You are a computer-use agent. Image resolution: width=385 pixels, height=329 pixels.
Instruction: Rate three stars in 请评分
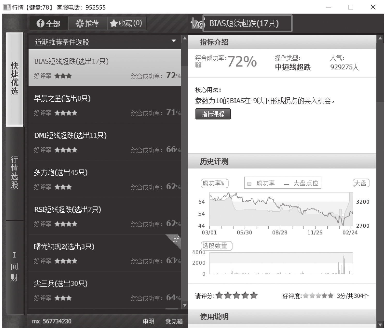237,295
